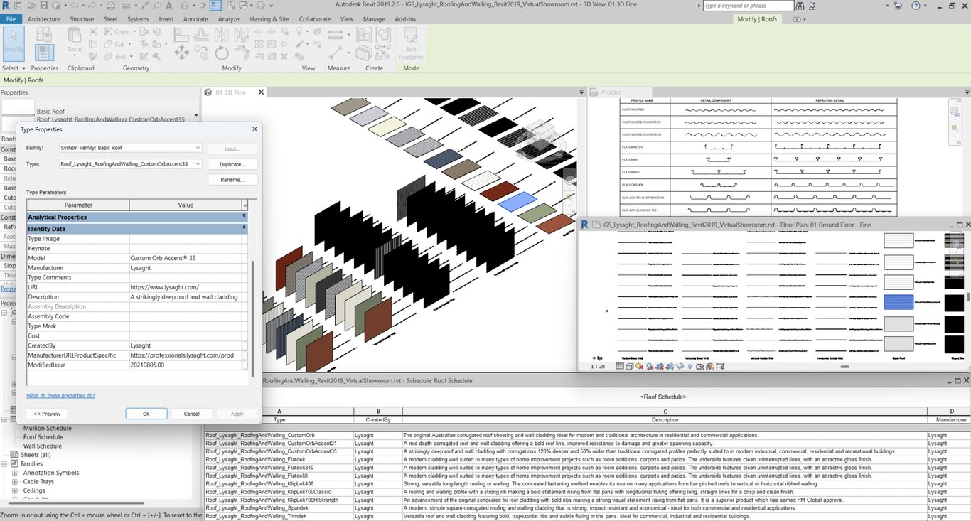Toggle the checkbox beside the ModifiedIssue value
Screen dimensions: 971x521
(245, 365)
